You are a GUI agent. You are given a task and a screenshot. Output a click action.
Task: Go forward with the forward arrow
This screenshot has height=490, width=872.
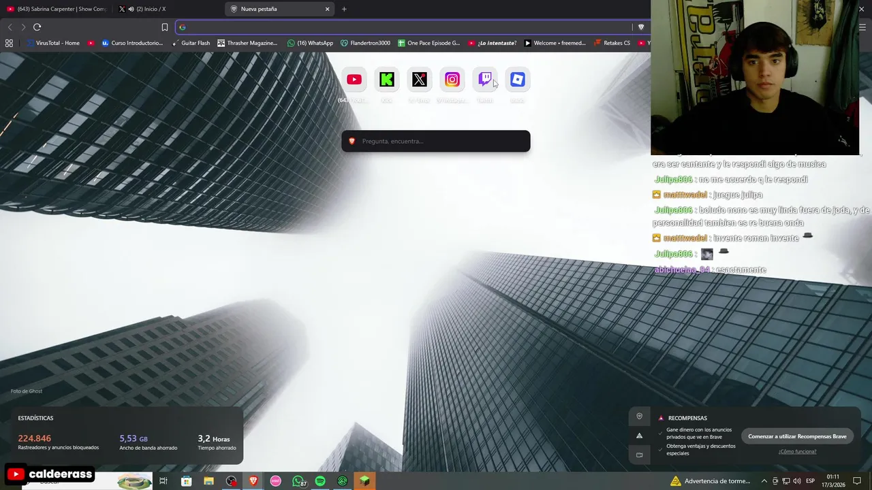(23, 27)
